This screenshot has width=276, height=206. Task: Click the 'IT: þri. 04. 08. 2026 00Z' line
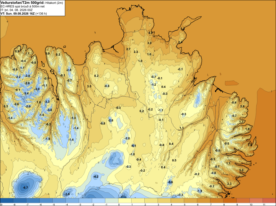point(17,10)
